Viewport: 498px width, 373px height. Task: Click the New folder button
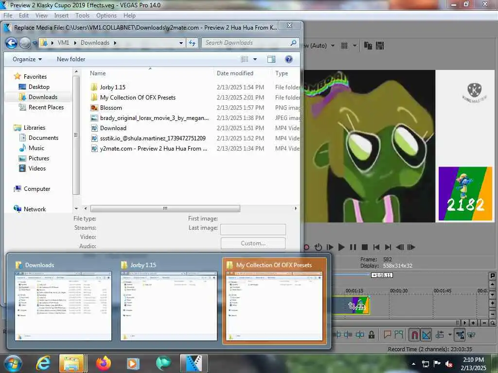point(71,59)
